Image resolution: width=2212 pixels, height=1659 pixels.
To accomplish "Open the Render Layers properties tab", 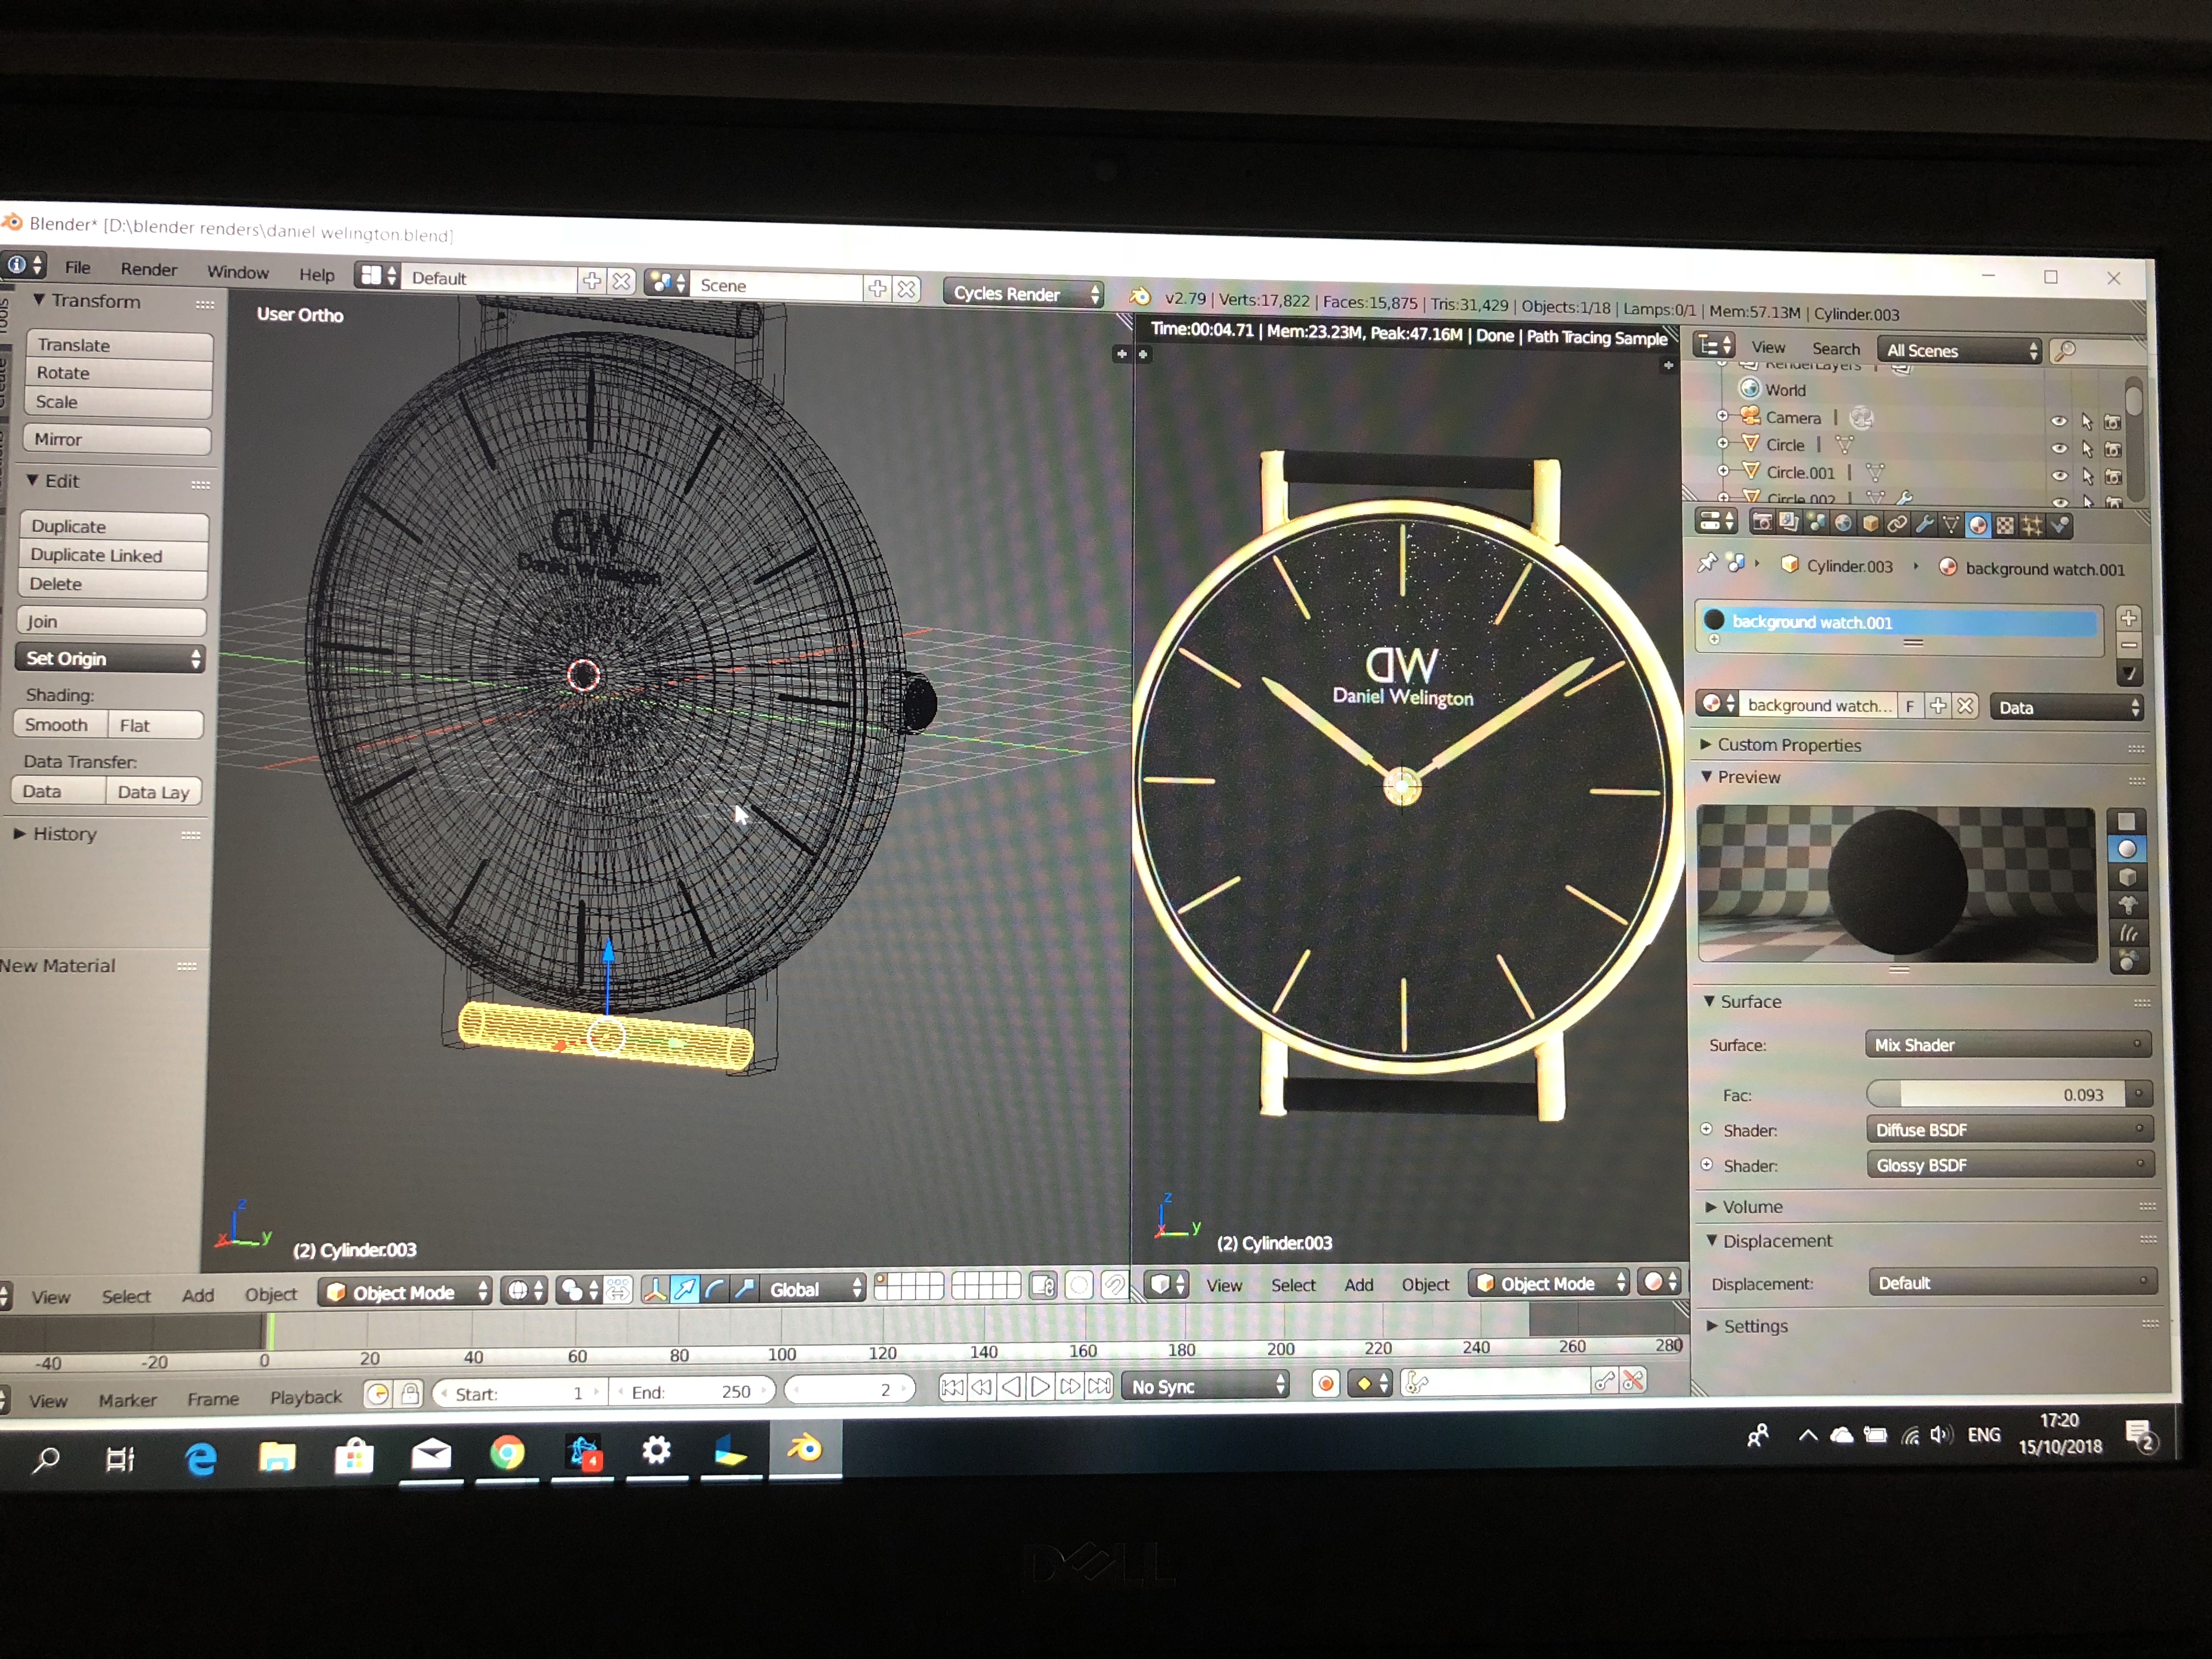I will click(1788, 522).
